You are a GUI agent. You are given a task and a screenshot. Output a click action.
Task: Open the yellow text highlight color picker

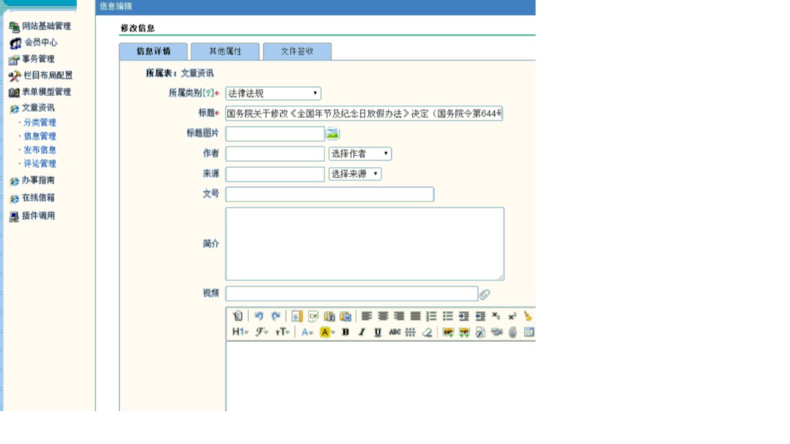click(326, 332)
